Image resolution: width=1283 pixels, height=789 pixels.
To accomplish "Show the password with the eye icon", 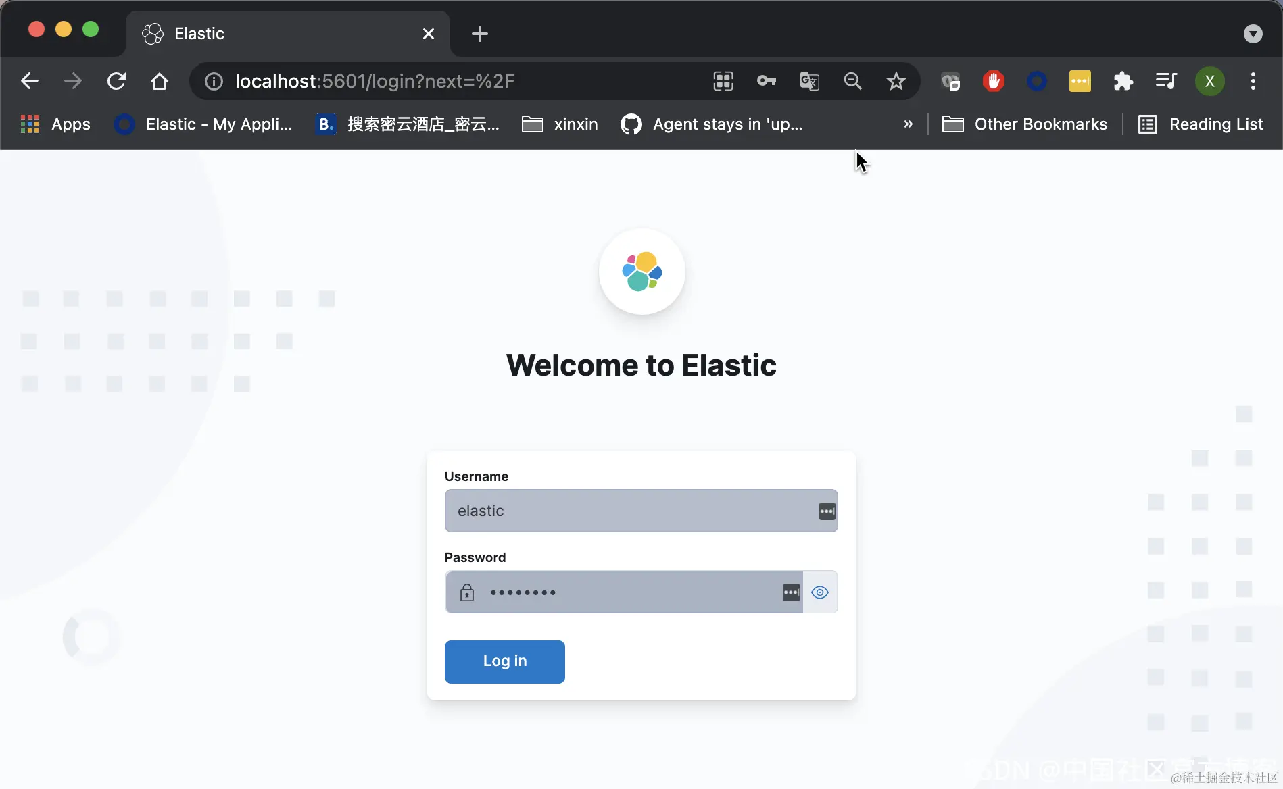I will click(x=820, y=592).
